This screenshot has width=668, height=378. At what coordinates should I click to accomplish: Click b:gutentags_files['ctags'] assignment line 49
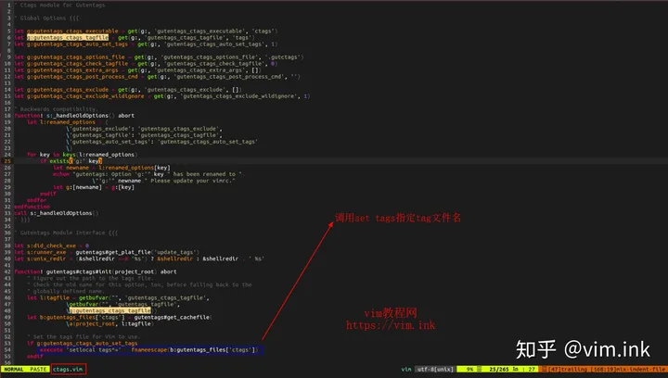[120, 317]
